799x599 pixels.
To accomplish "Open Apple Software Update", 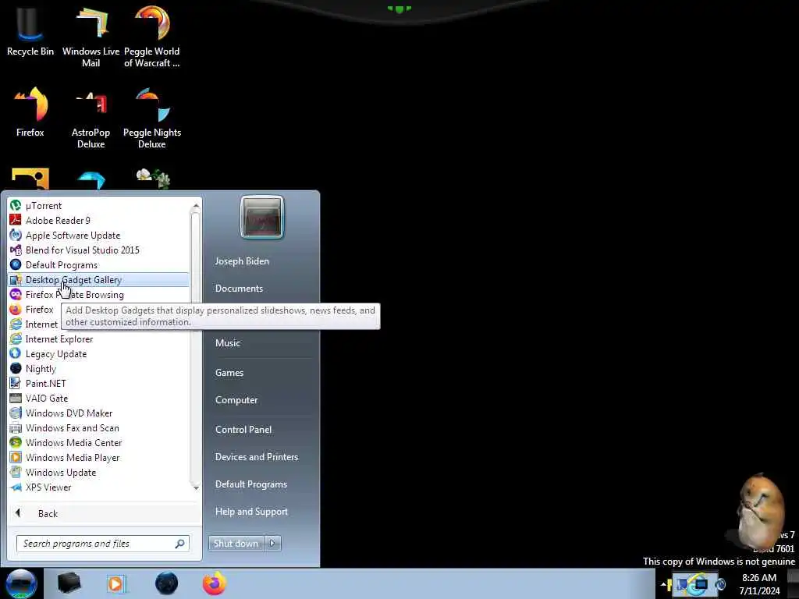I will 98,235.
